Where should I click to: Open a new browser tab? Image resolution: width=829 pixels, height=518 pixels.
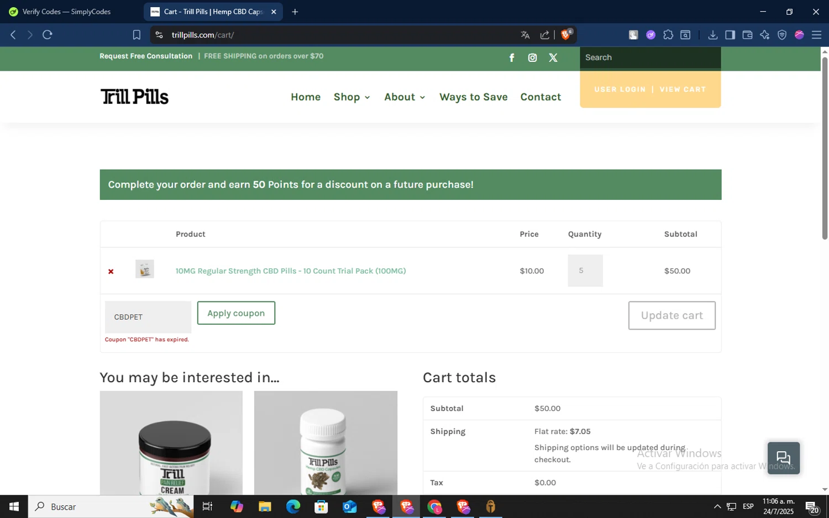coord(295,12)
